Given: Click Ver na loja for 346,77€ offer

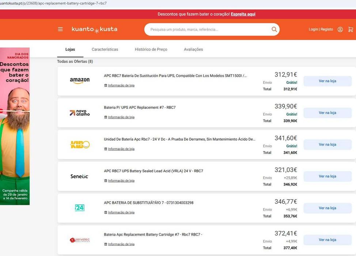Looking at the screenshot, I should (x=327, y=208).
